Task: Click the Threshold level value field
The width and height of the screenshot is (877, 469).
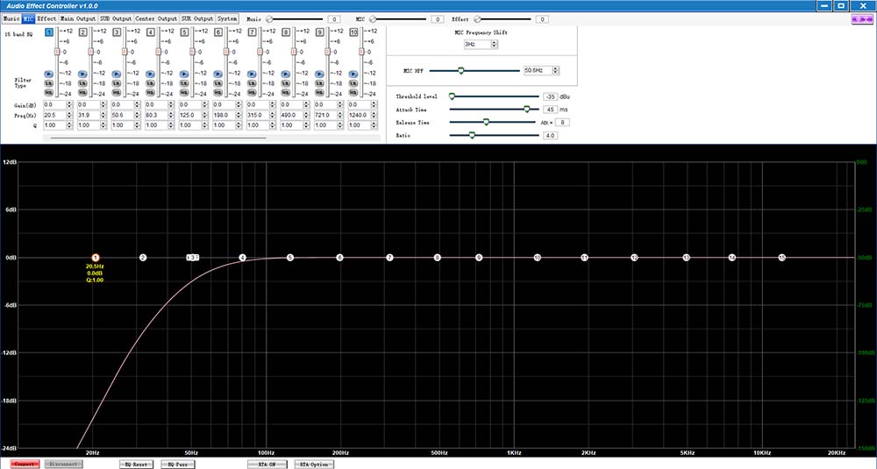Action: pyautogui.click(x=551, y=96)
